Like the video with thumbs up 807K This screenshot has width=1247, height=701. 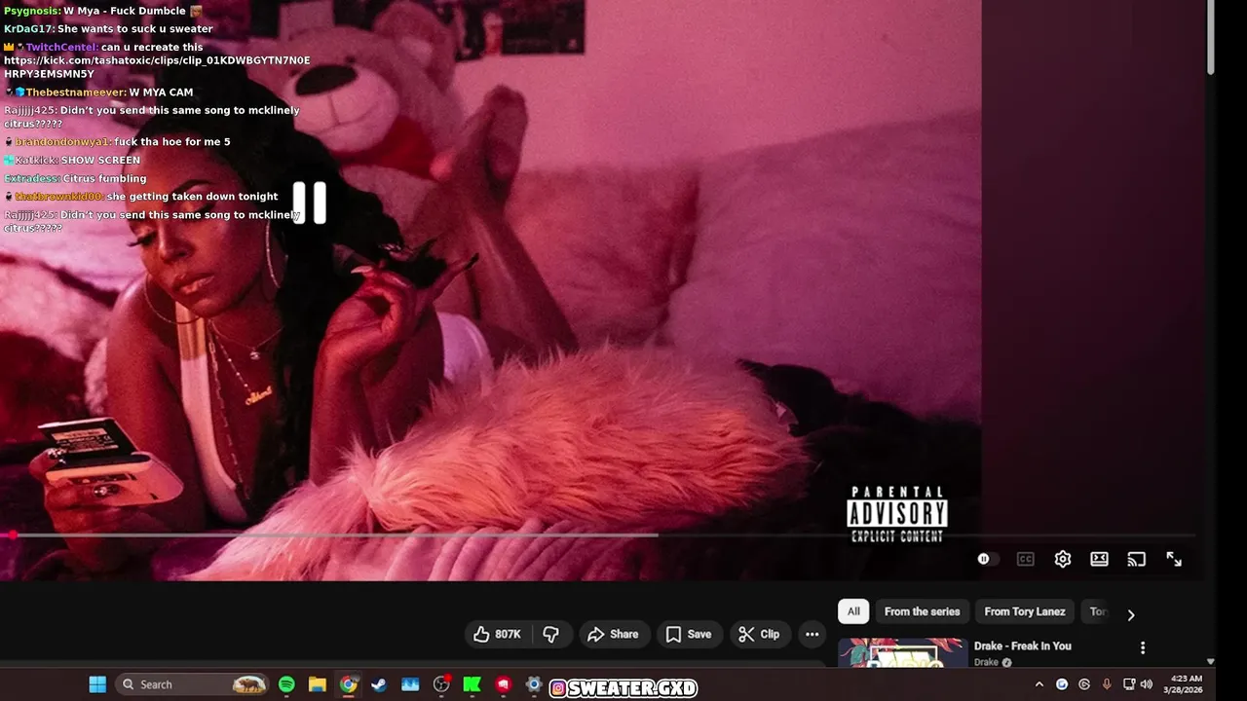pyautogui.click(x=498, y=634)
